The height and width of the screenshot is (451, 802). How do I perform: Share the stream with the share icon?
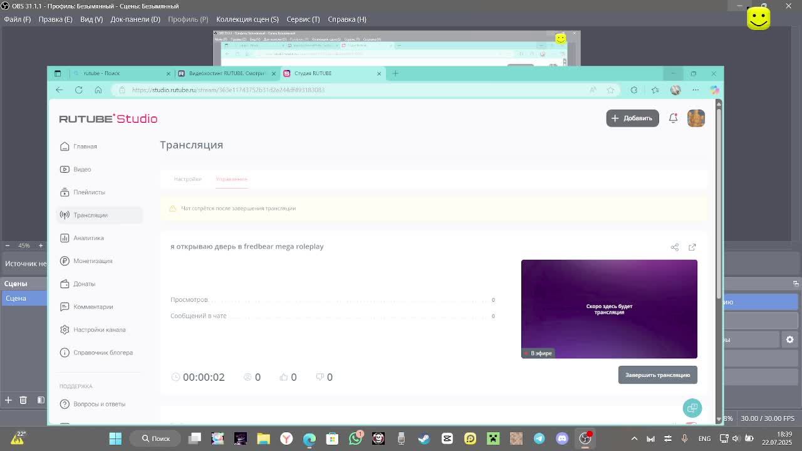coord(675,247)
